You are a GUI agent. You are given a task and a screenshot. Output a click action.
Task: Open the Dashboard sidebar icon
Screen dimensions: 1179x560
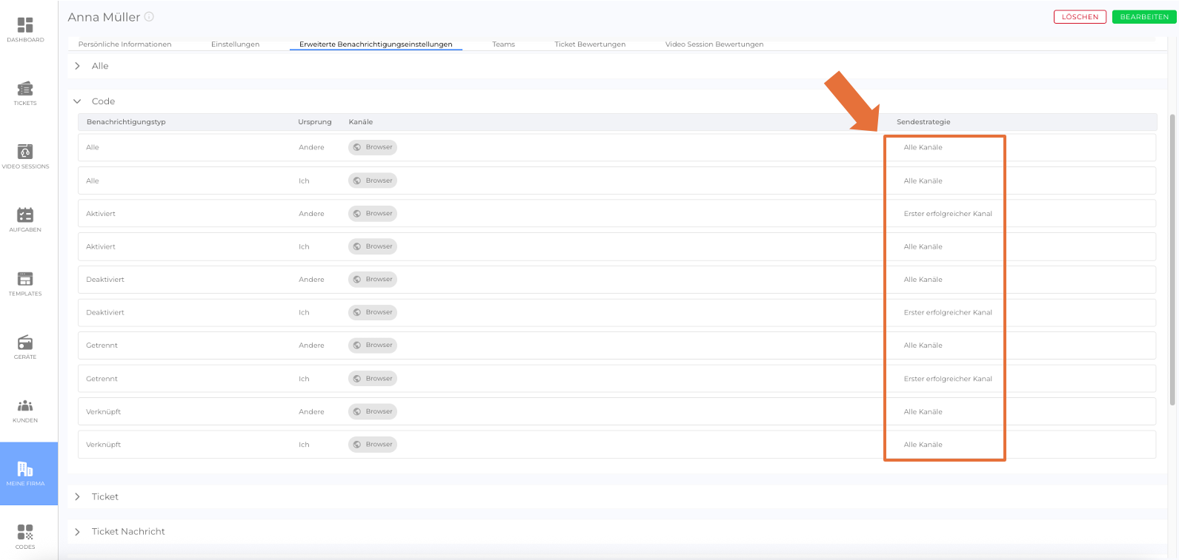25,29
